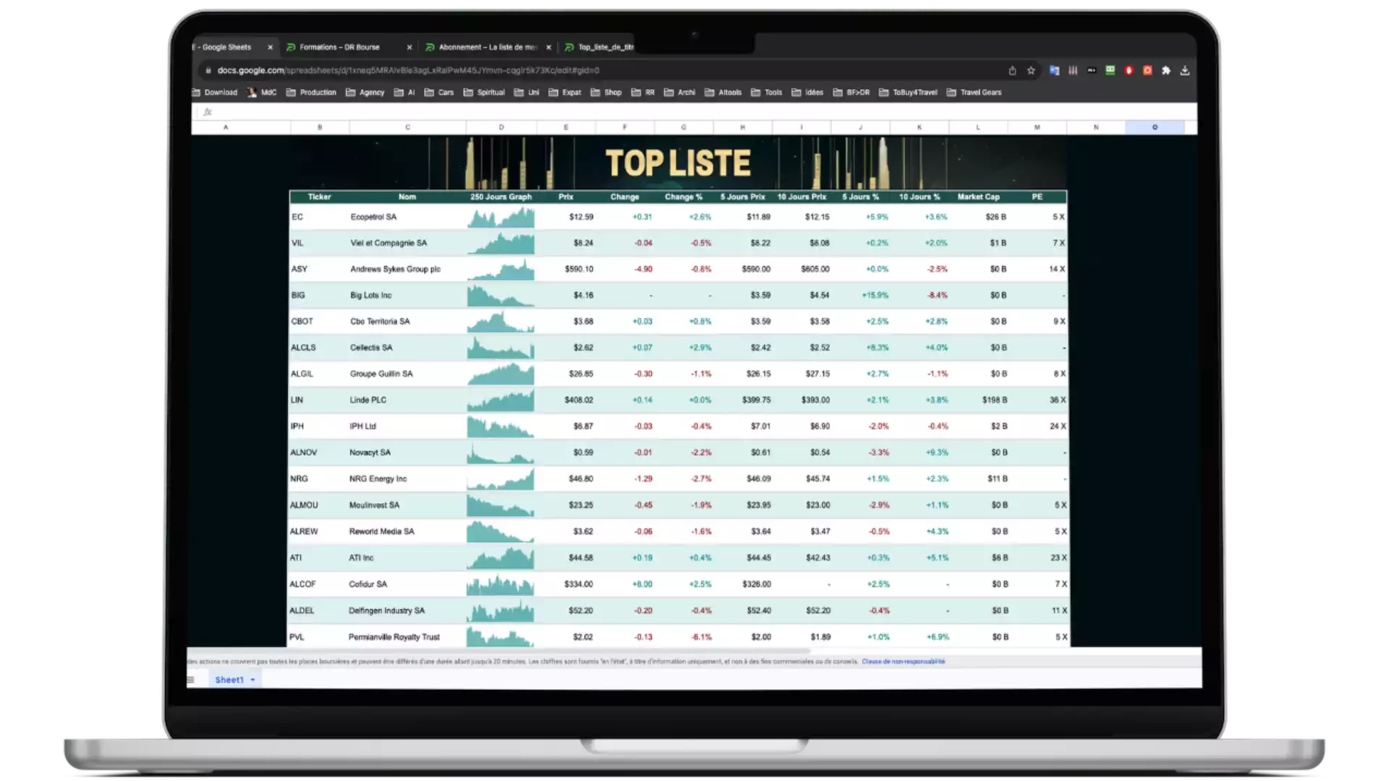Select column O header
Image resolution: width=1389 pixels, height=781 pixels.
click(1155, 127)
